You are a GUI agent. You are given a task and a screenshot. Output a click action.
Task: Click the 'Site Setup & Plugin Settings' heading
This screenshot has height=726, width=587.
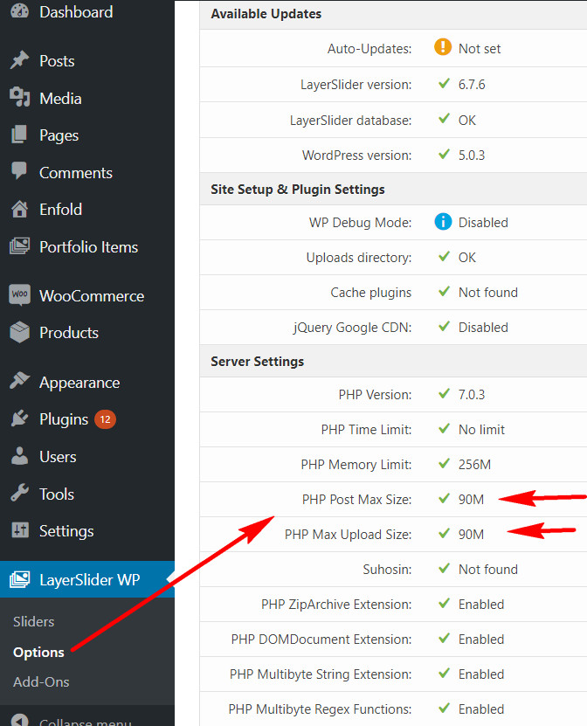298,190
